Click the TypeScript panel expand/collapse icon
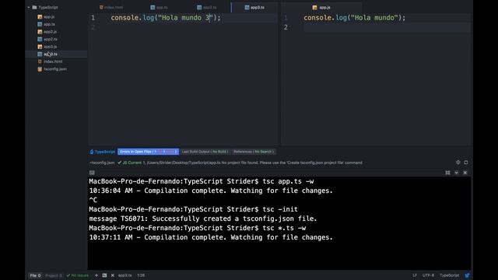Image resolution: width=498 pixels, height=280 pixels. (458, 163)
